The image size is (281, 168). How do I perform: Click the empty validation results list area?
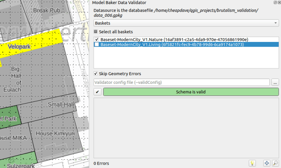(186, 128)
